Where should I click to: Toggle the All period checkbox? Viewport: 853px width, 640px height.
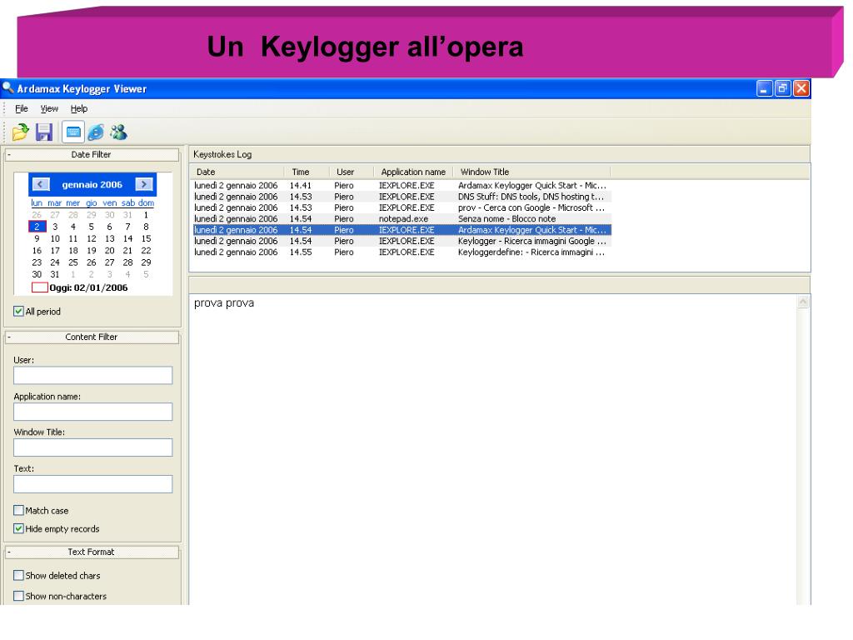coord(18,312)
